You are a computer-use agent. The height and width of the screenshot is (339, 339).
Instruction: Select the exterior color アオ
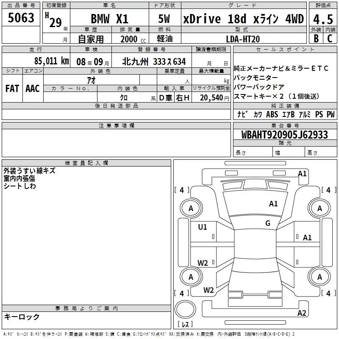[92, 81]
